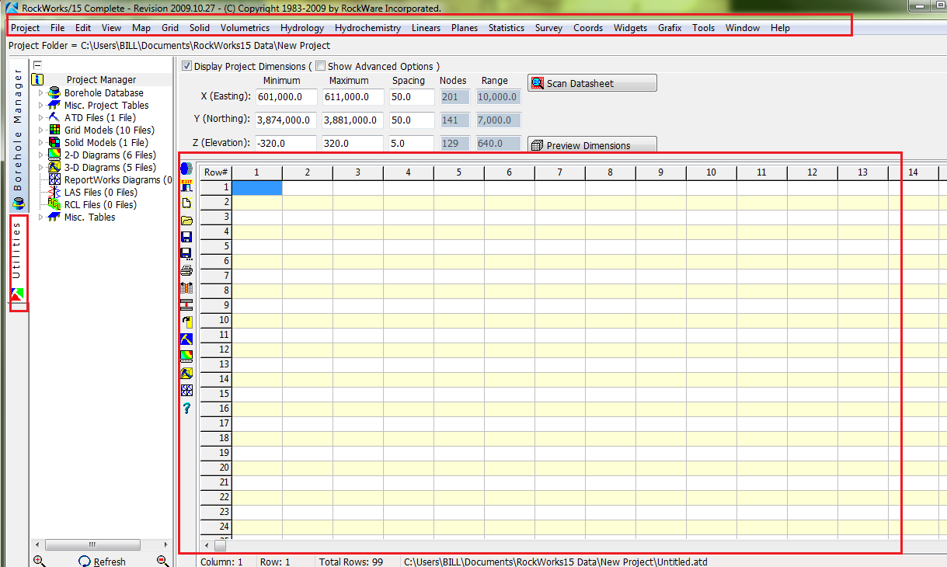Open the Widgets menu

(630, 28)
